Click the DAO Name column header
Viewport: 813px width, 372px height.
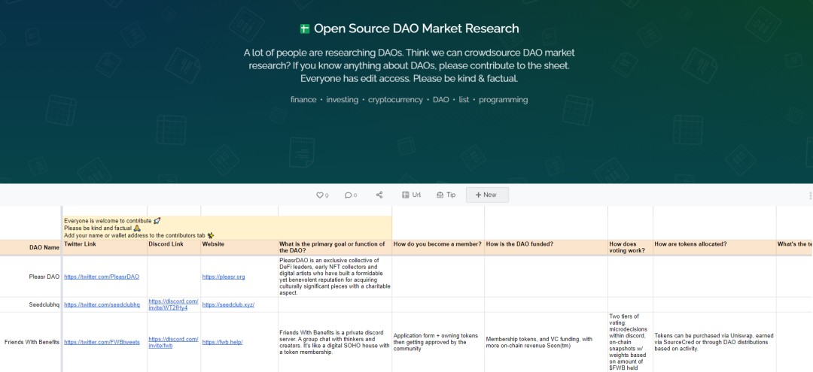point(31,247)
